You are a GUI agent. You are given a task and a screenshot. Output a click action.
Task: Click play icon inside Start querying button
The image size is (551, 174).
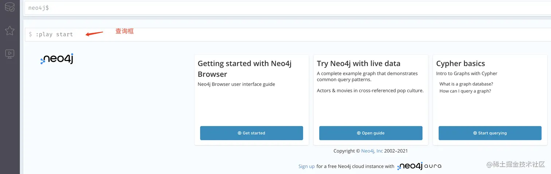(x=475, y=133)
